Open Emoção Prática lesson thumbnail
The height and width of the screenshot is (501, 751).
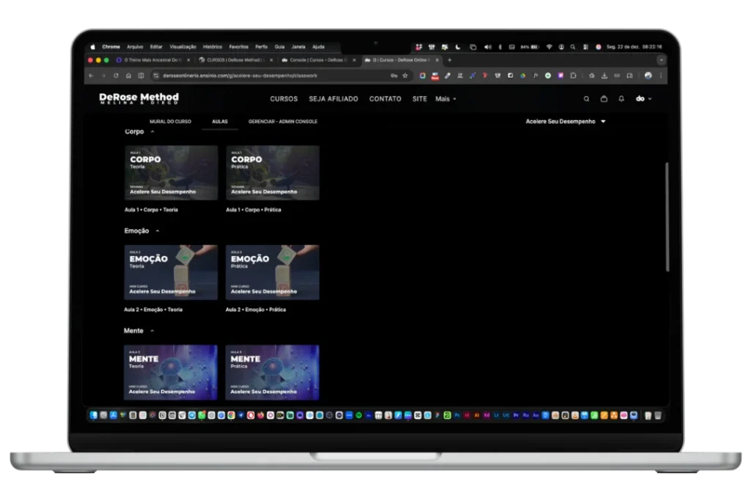click(x=272, y=273)
